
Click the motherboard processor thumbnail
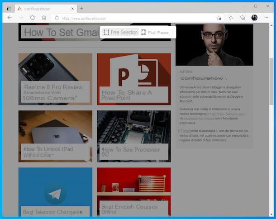(134, 127)
